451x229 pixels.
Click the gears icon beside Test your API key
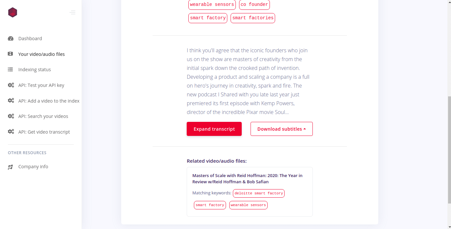tap(11, 85)
